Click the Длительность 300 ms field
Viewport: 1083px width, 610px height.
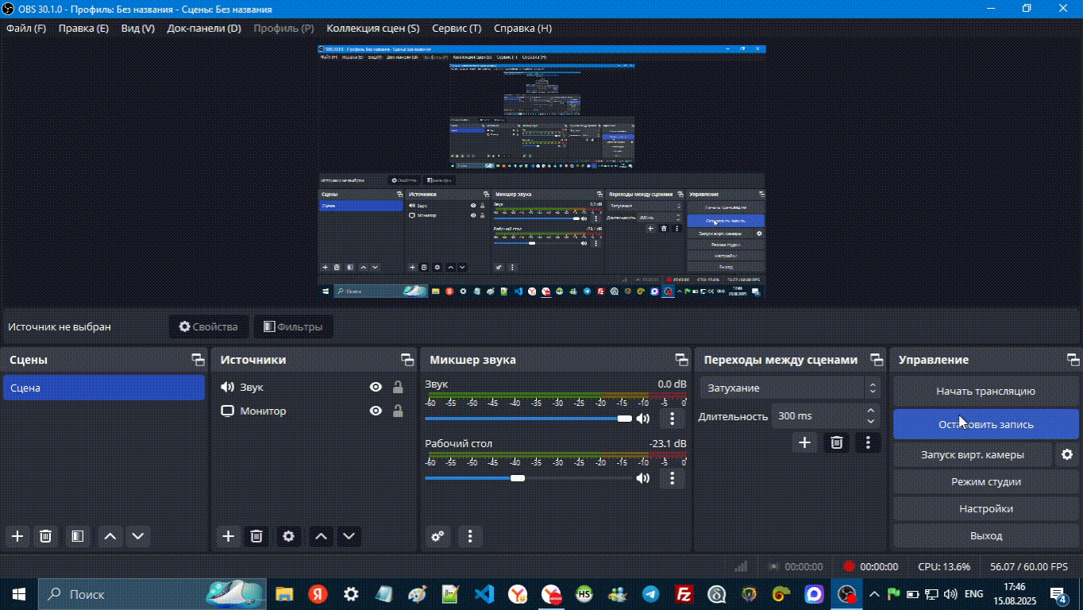tap(816, 416)
